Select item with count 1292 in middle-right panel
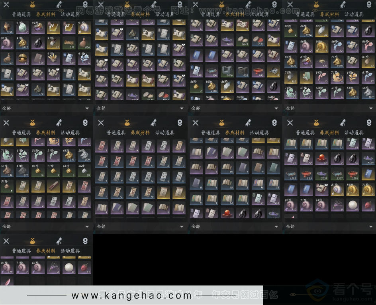The height and width of the screenshot is (305, 376). pos(291,174)
